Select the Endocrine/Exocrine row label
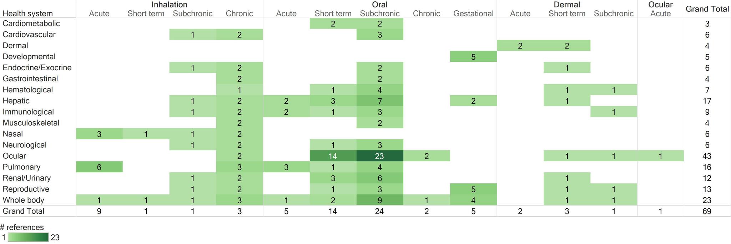The image size is (731, 244). coord(37,68)
